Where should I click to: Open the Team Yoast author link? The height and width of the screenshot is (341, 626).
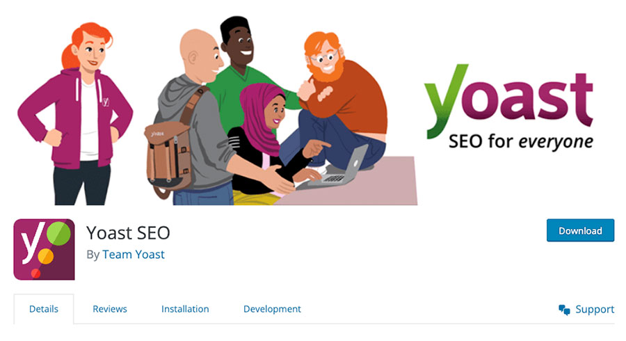pyautogui.click(x=134, y=254)
